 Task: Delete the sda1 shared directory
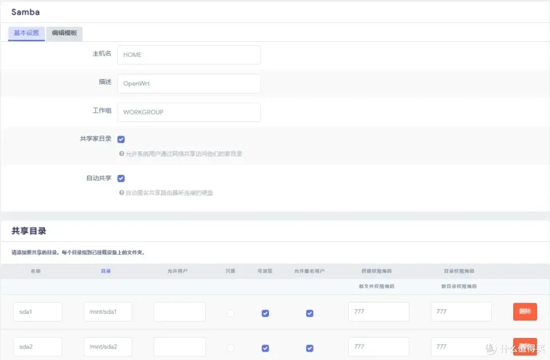(x=525, y=312)
